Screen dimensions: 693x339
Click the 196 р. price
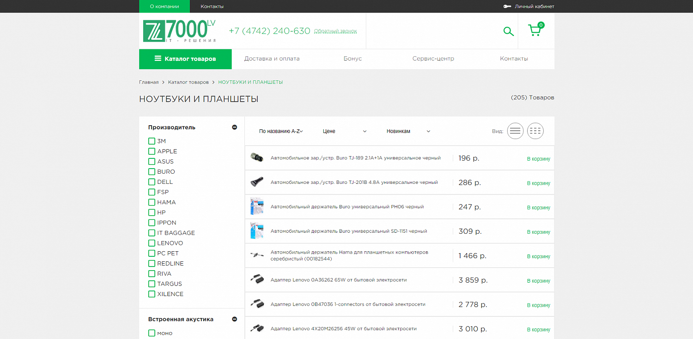click(469, 158)
